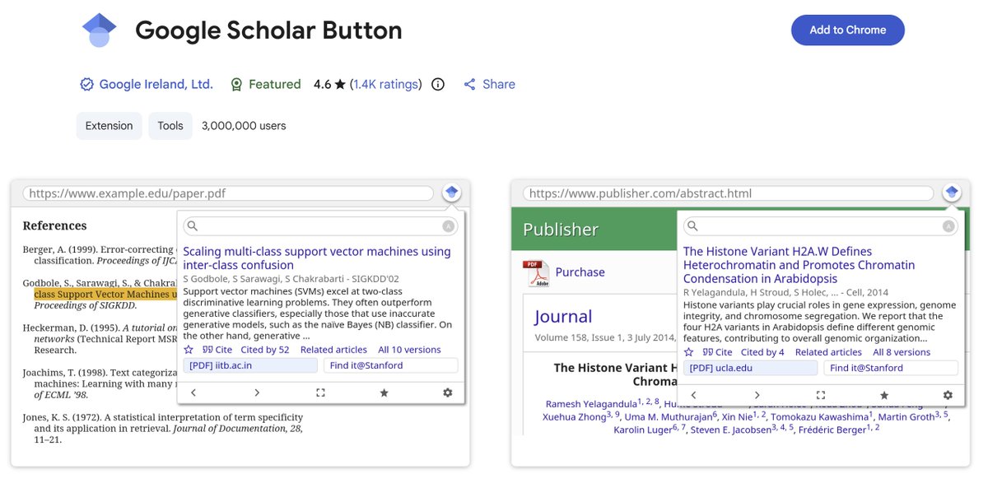The width and height of the screenshot is (988, 483).
Task: Go back arrow in right popup
Action: (694, 396)
